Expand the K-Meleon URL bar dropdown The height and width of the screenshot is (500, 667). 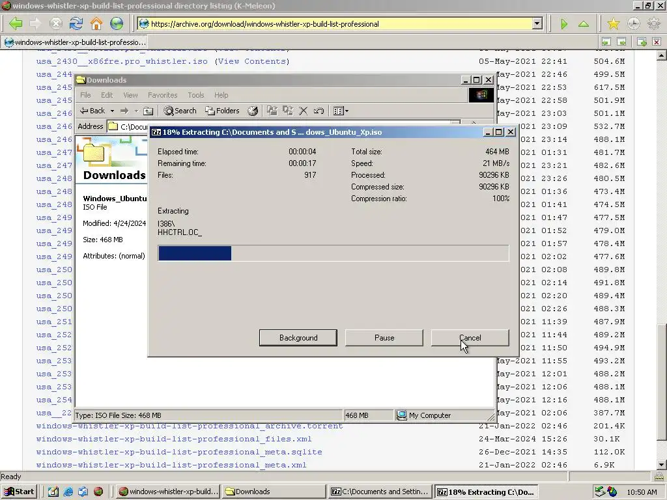[x=537, y=24]
